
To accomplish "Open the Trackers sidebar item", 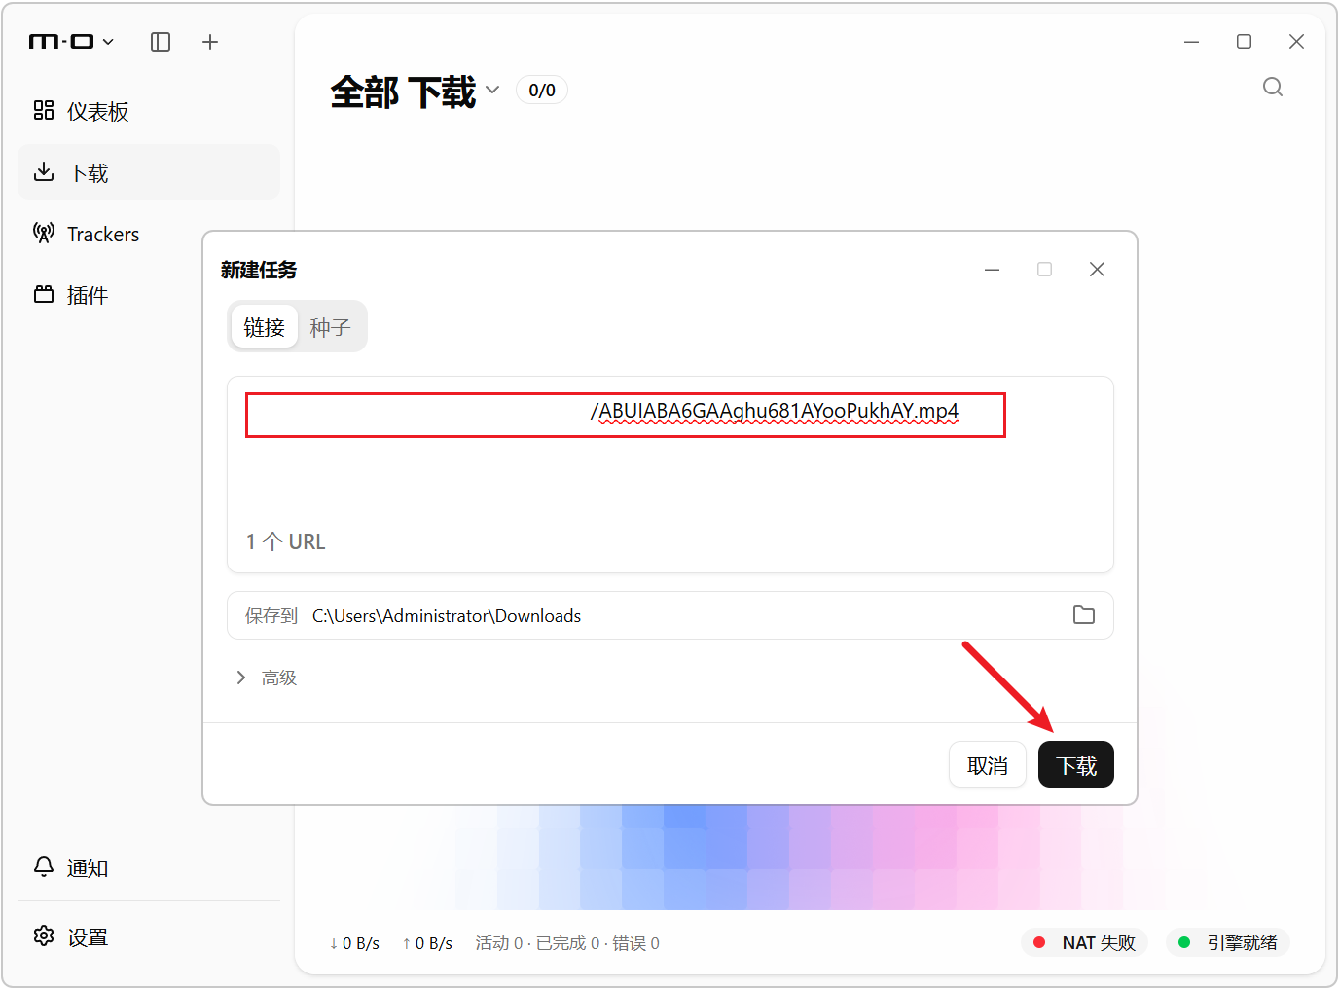I will [x=149, y=234].
